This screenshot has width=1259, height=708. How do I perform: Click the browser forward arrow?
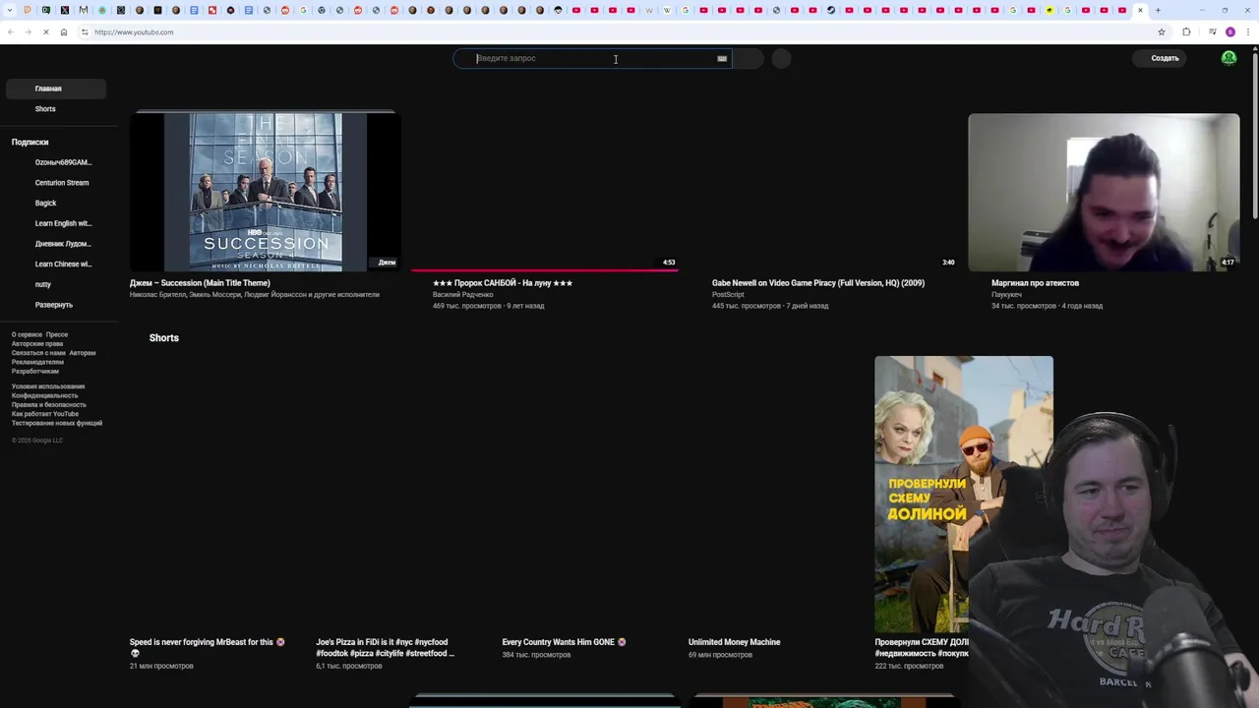[28, 32]
